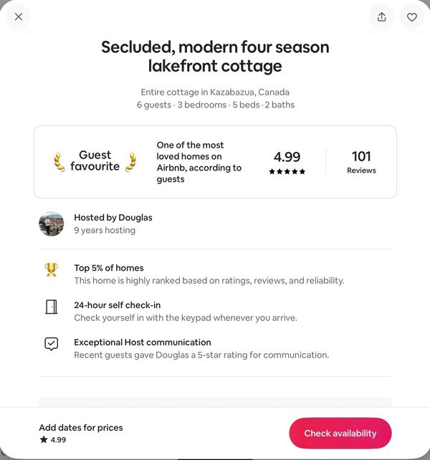The height and width of the screenshot is (460, 430).
Task: Click the self check-in door icon
Action: [52, 307]
